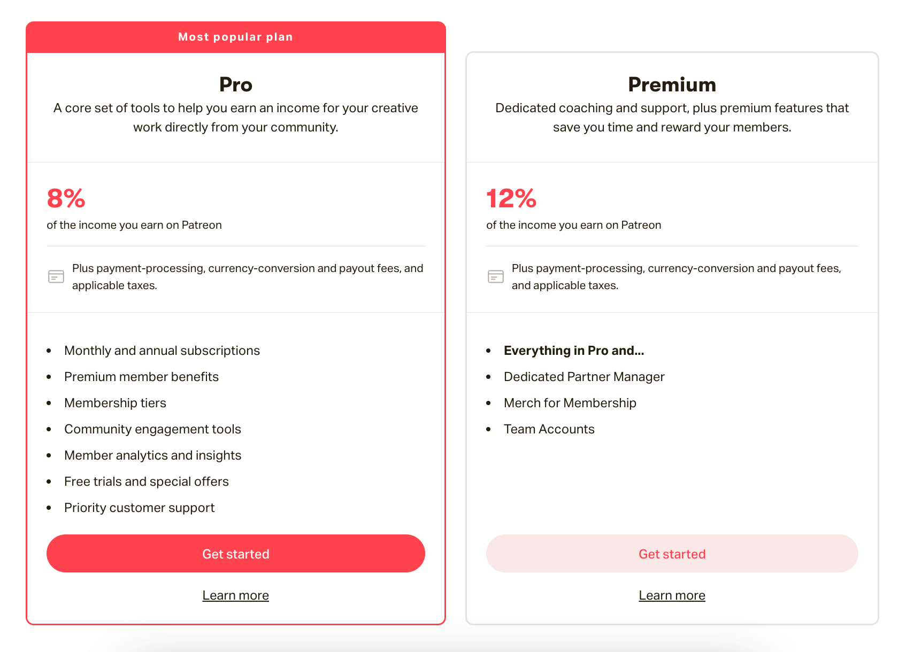Screen dimensions: 906x652
Task: Click the payment-processing card icon under Pro
Action: (56, 276)
